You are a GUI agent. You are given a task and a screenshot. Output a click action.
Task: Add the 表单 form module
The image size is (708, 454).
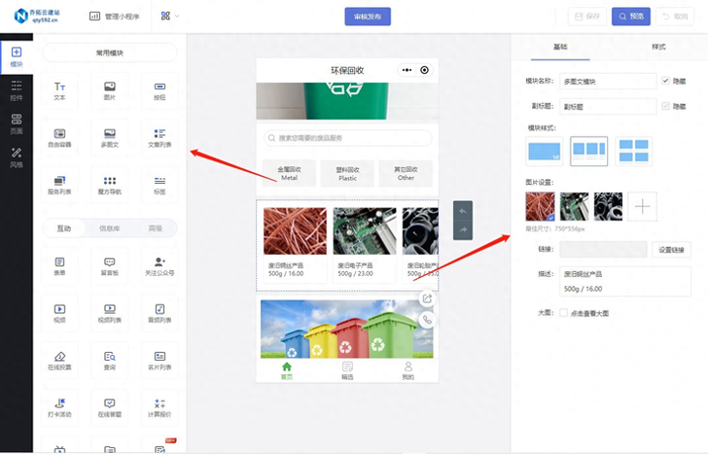59,266
